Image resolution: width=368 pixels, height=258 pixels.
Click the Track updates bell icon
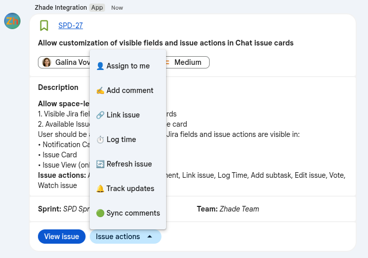tap(100, 189)
